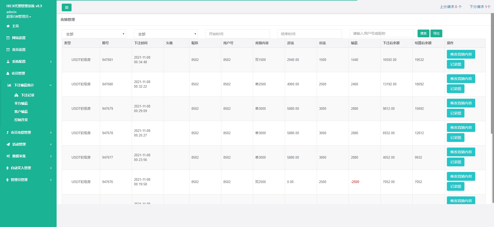
Task: Open the 平台输赢 submenu item
Action: [x=21, y=103]
